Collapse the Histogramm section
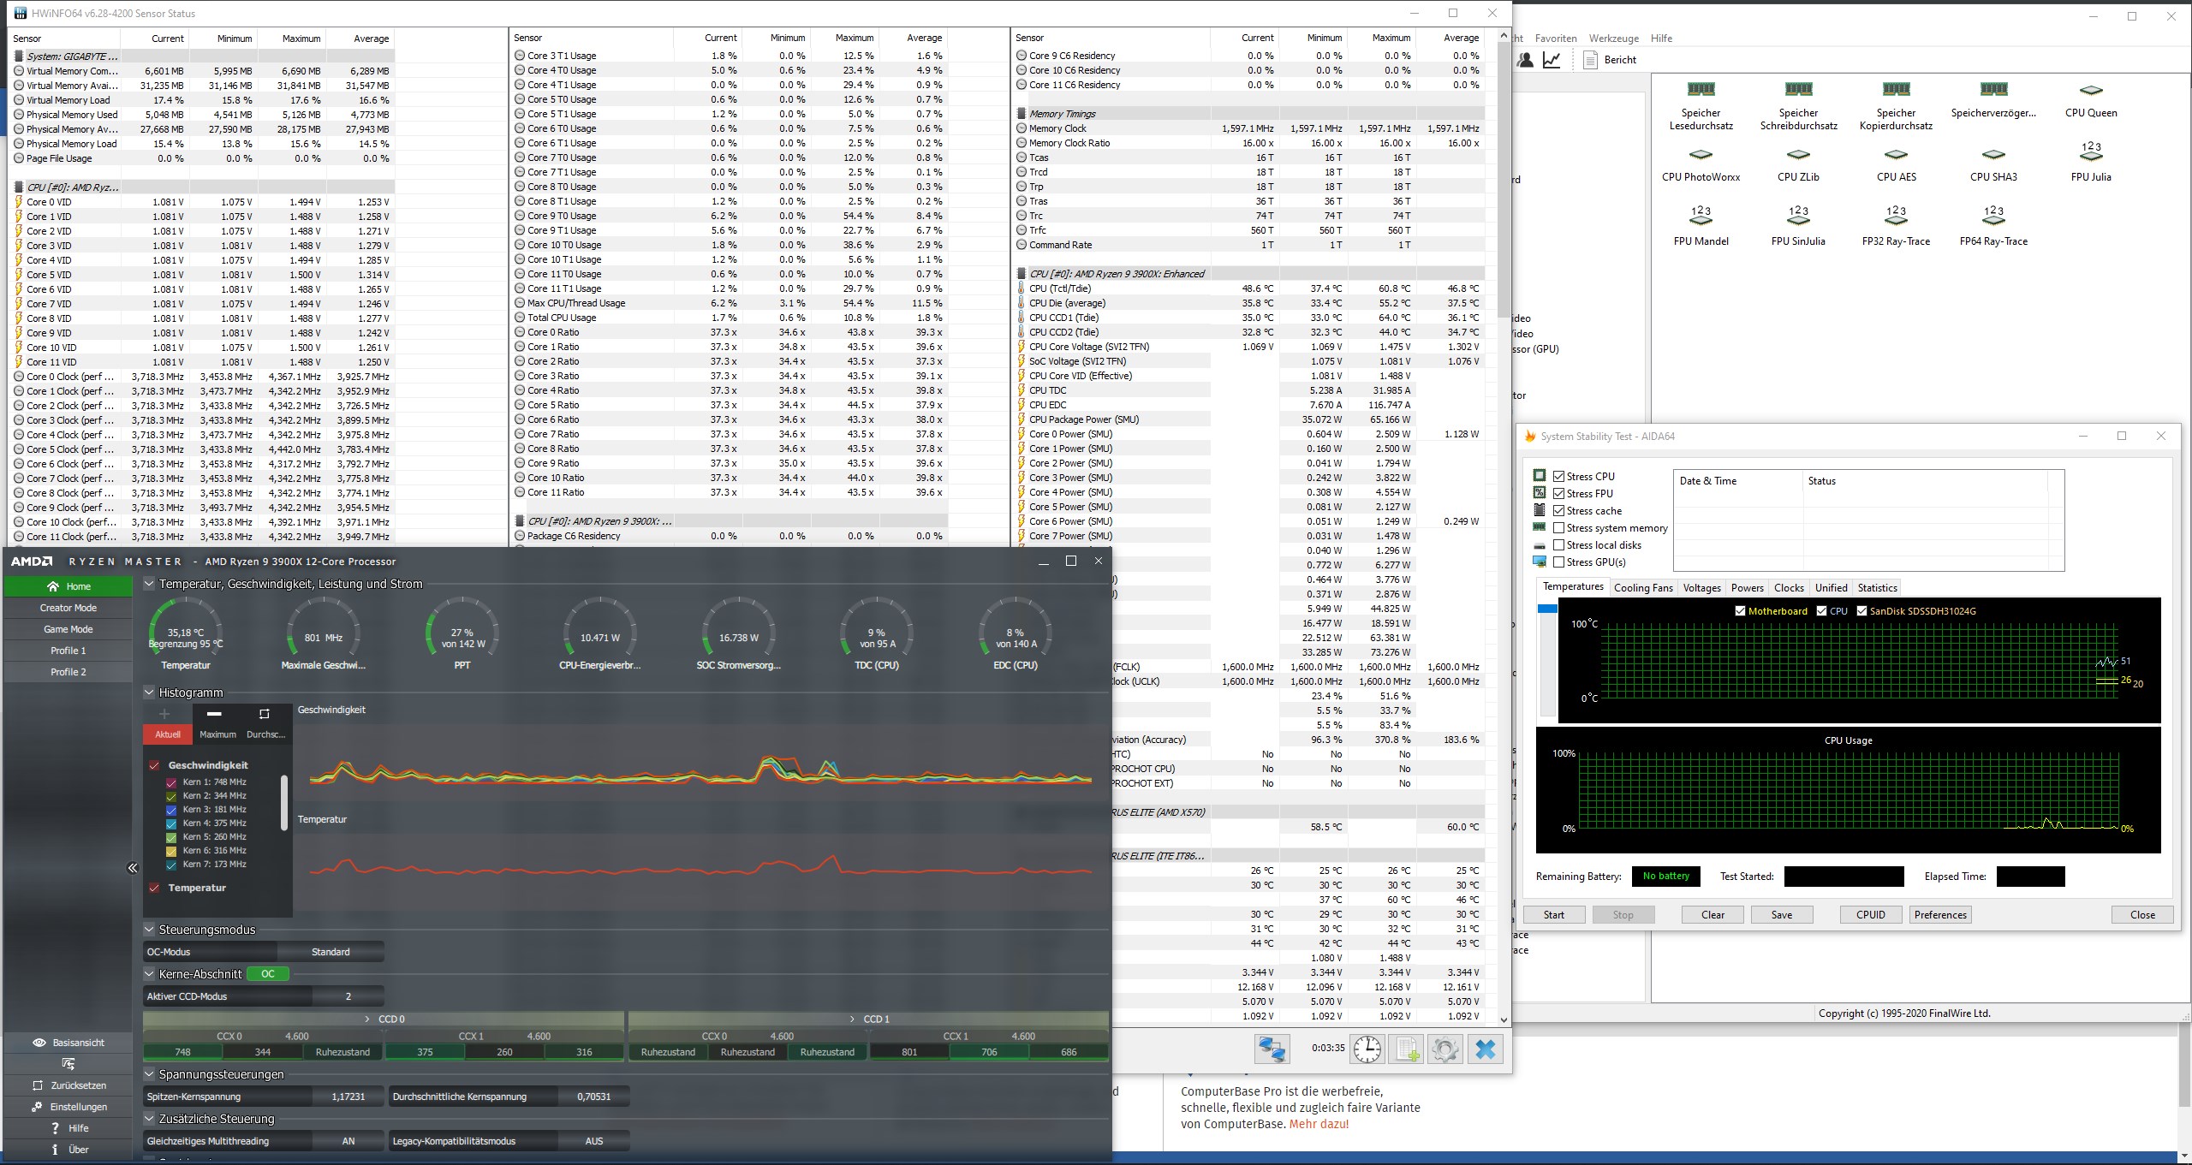 149,692
